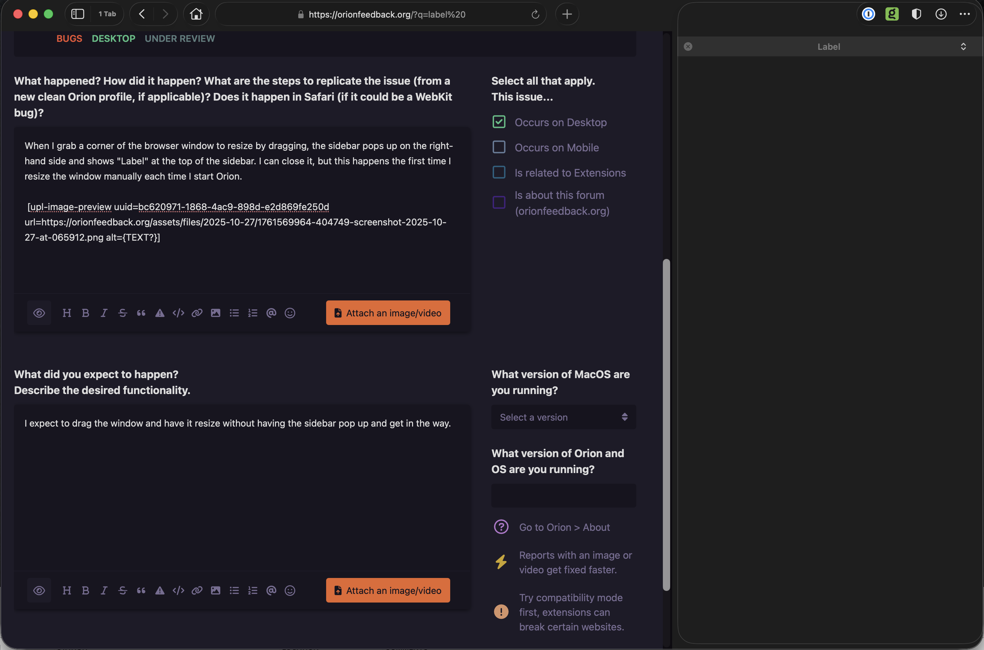Click the emoji icon in first editor toolbar
984x650 pixels.
[290, 313]
